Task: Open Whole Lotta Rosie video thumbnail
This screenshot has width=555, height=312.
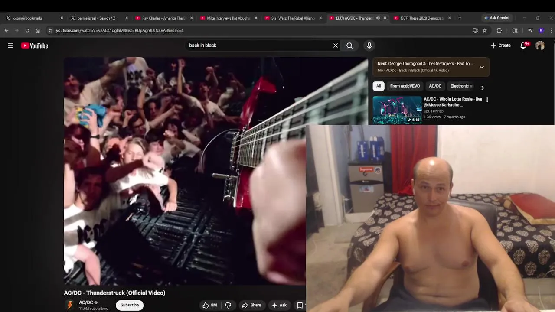Action: (397, 110)
